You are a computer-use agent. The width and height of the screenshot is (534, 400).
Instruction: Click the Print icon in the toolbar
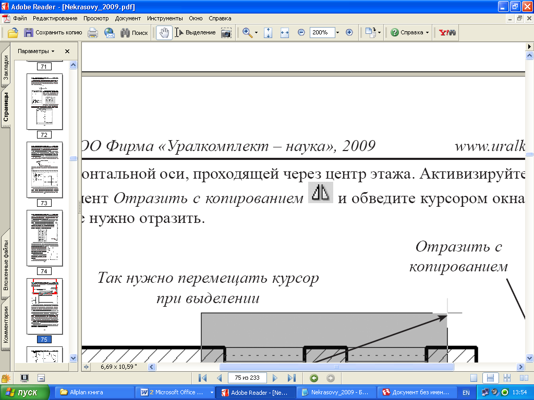[x=93, y=33]
